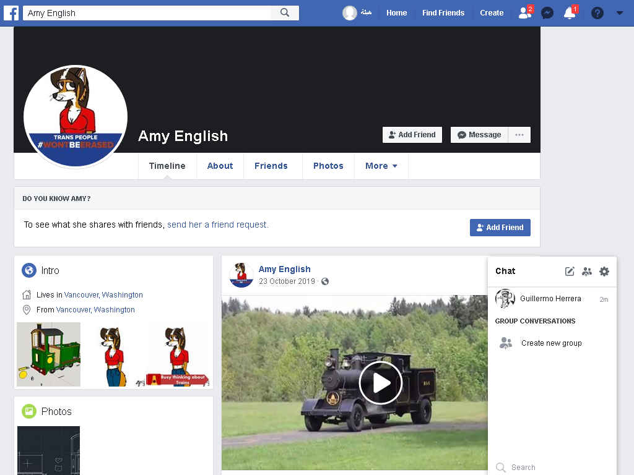Click the public audience globe icon on post
The height and width of the screenshot is (475, 634).
tap(325, 281)
